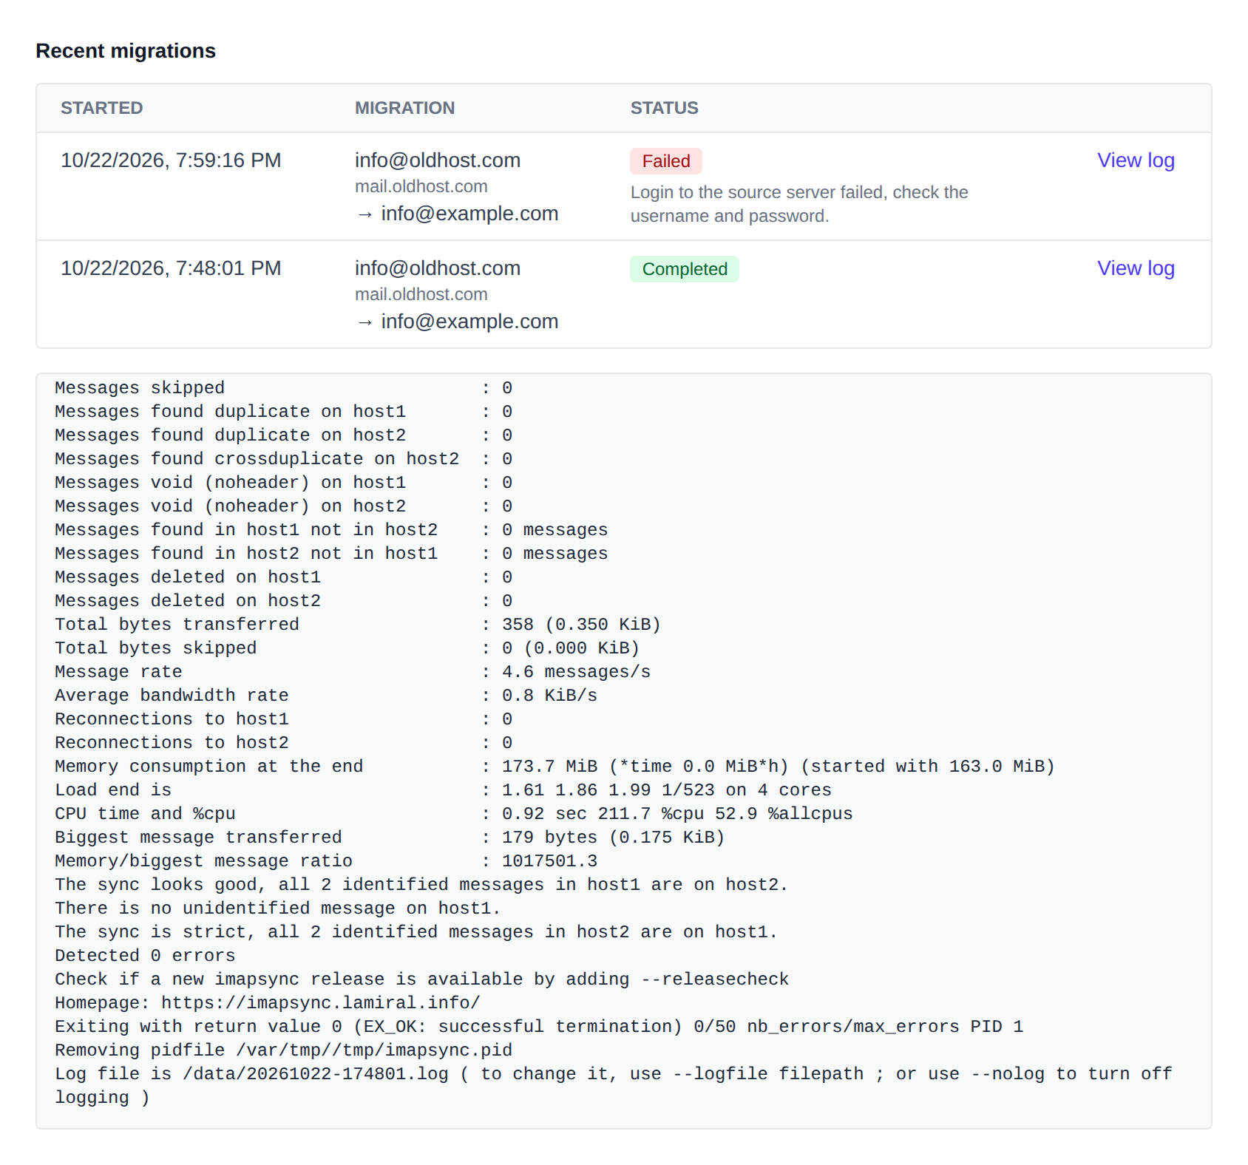Image resolution: width=1248 pixels, height=1165 pixels.
Task: Click the Completed status badge
Action: tap(684, 269)
